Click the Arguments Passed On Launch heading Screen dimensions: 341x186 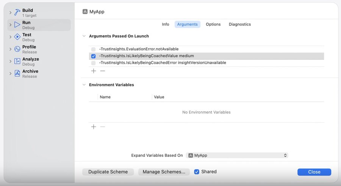(x=119, y=36)
